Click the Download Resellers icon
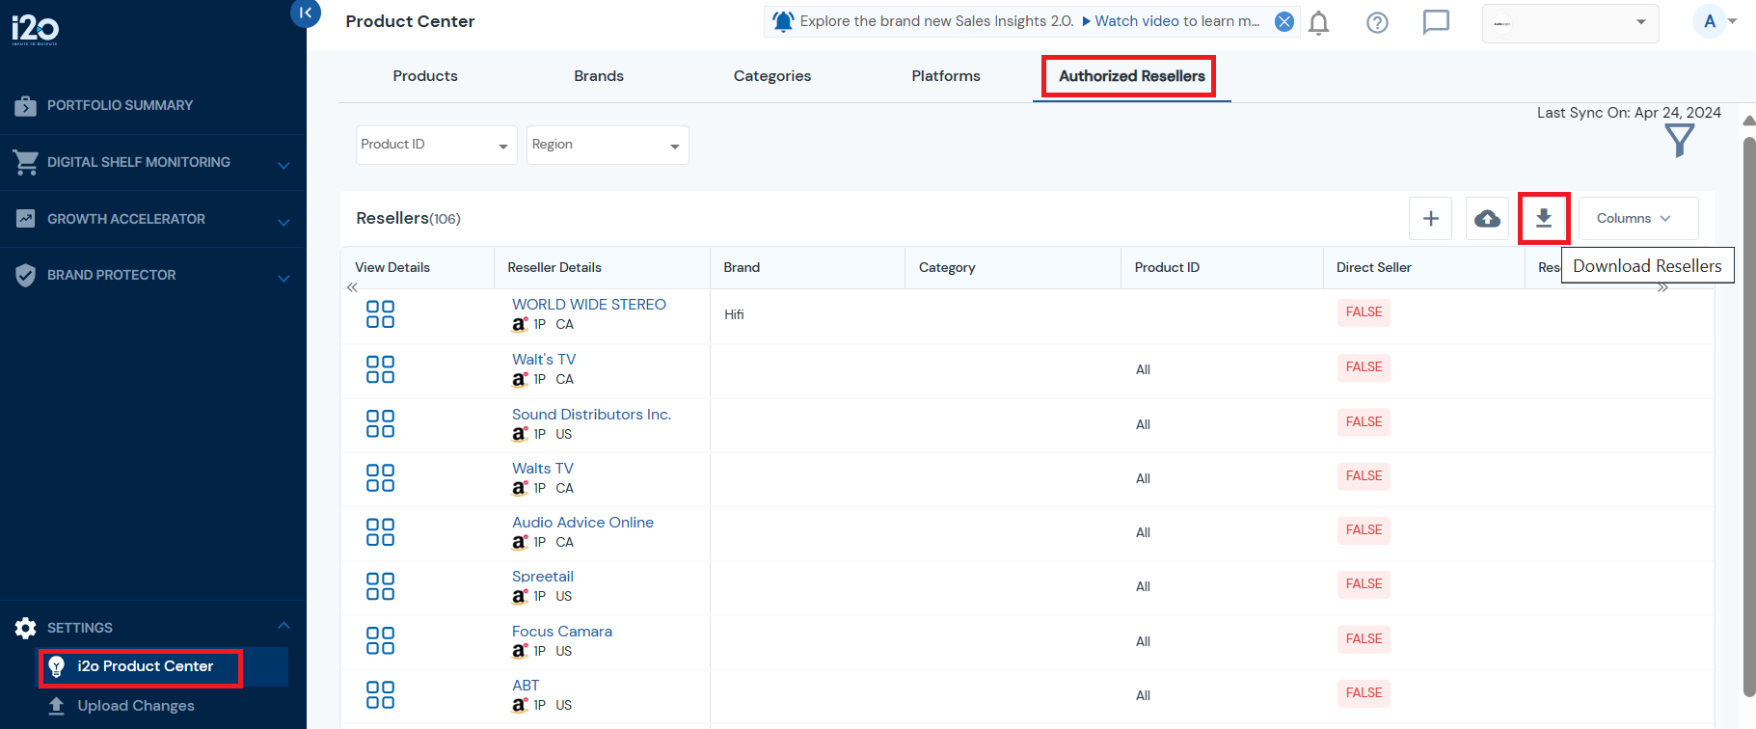The width and height of the screenshot is (1756, 729). pos(1543,218)
